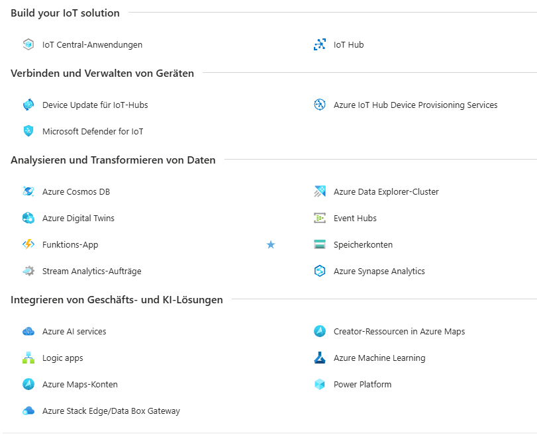Toggle the favorite star next to Funktions-App
The width and height of the screenshot is (537, 441).
click(x=271, y=245)
